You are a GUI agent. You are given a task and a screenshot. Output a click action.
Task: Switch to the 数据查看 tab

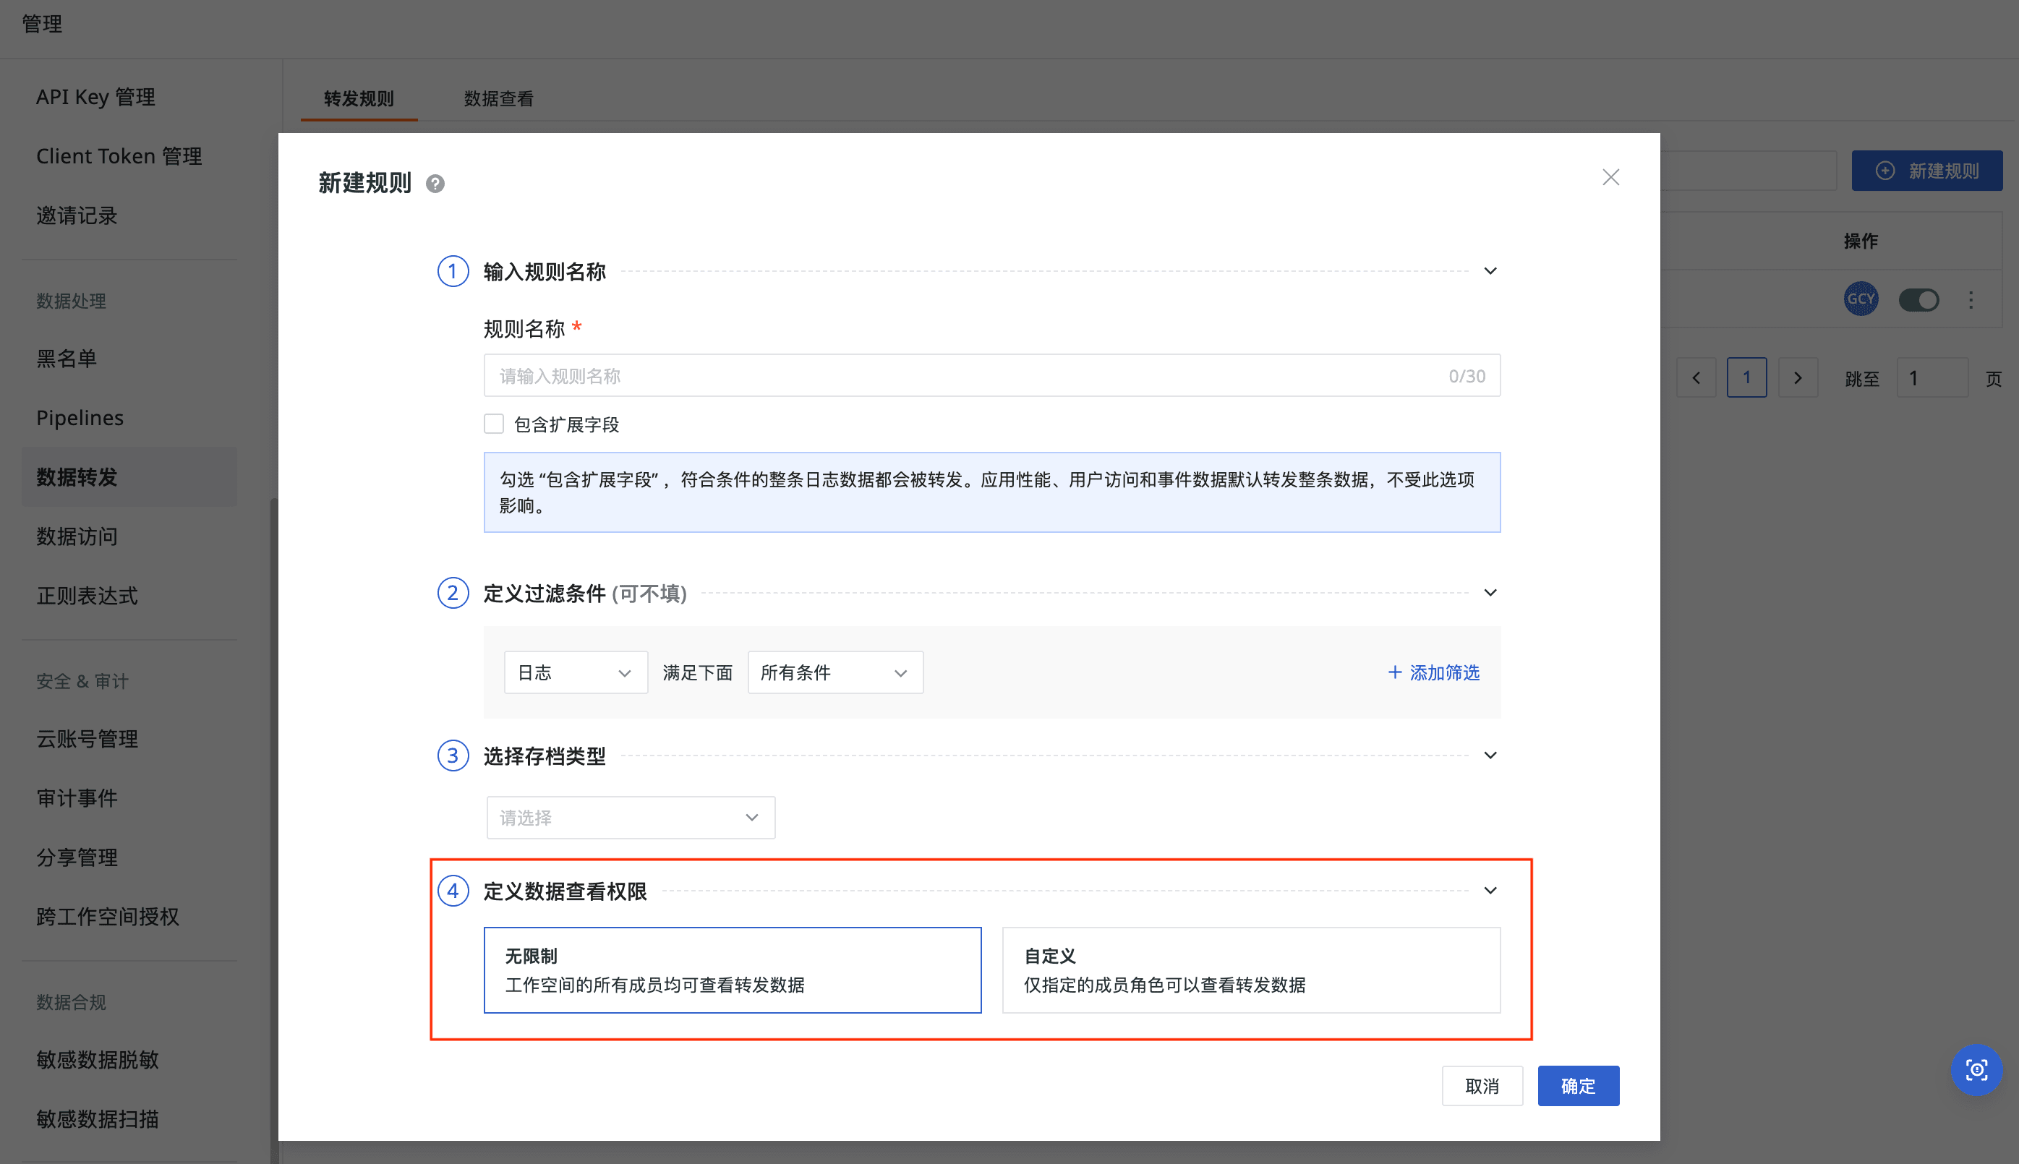tap(498, 98)
